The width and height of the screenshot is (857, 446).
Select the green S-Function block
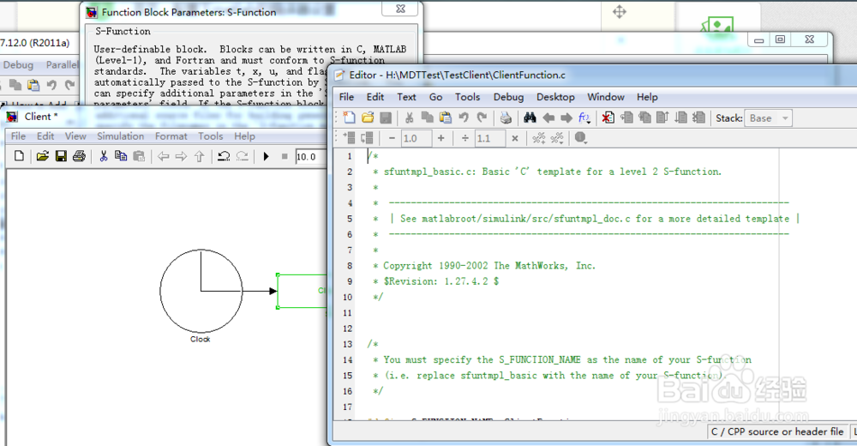click(x=303, y=291)
